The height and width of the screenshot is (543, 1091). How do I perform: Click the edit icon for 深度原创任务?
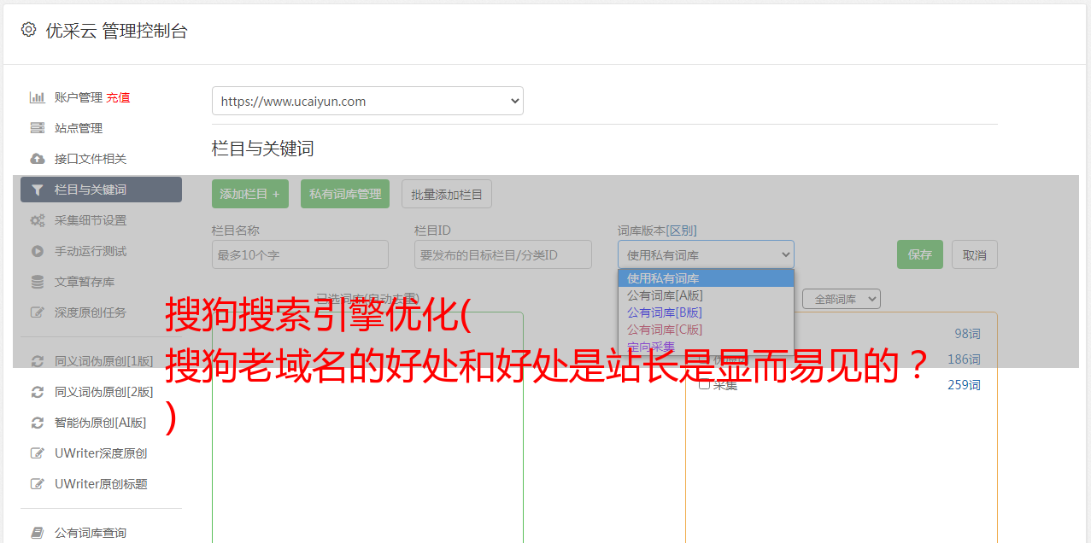[x=38, y=312]
